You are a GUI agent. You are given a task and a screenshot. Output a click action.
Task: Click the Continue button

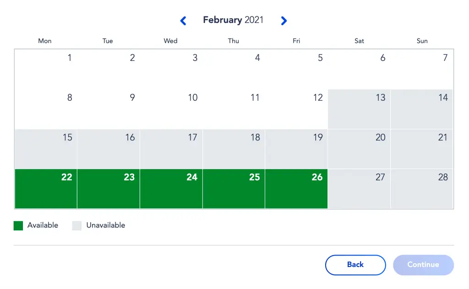coord(423,265)
